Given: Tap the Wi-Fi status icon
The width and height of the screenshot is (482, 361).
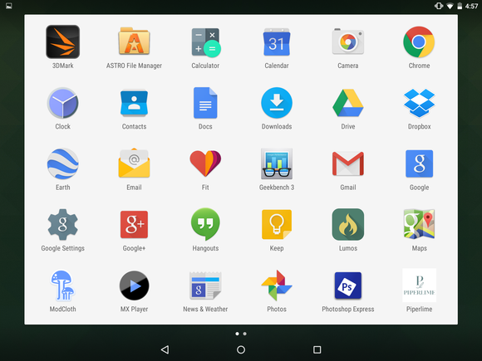Looking at the screenshot, I should (x=450, y=6).
